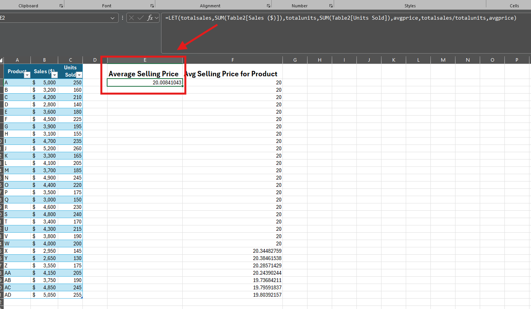Open the Product column filter dropdown
The image size is (531, 309).
(x=27, y=75)
